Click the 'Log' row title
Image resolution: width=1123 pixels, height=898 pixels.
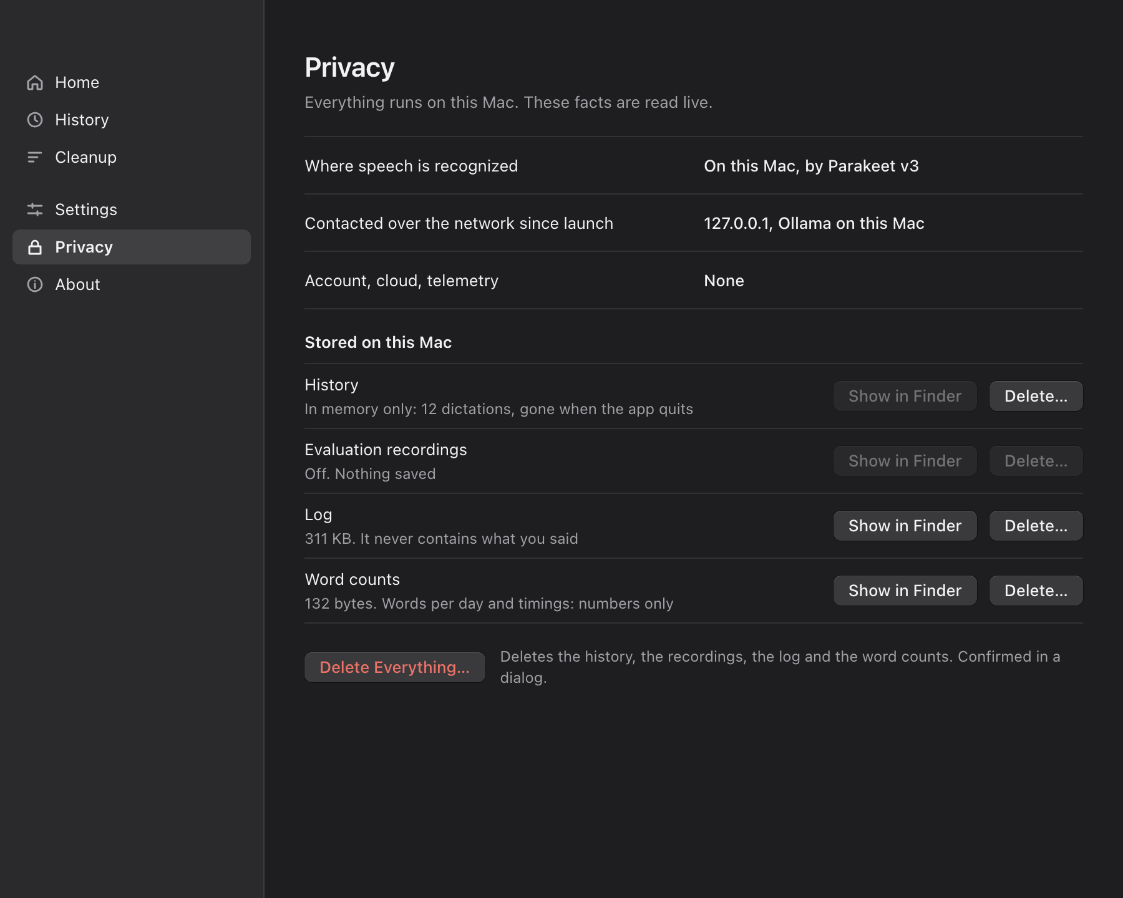click(318, 514)
